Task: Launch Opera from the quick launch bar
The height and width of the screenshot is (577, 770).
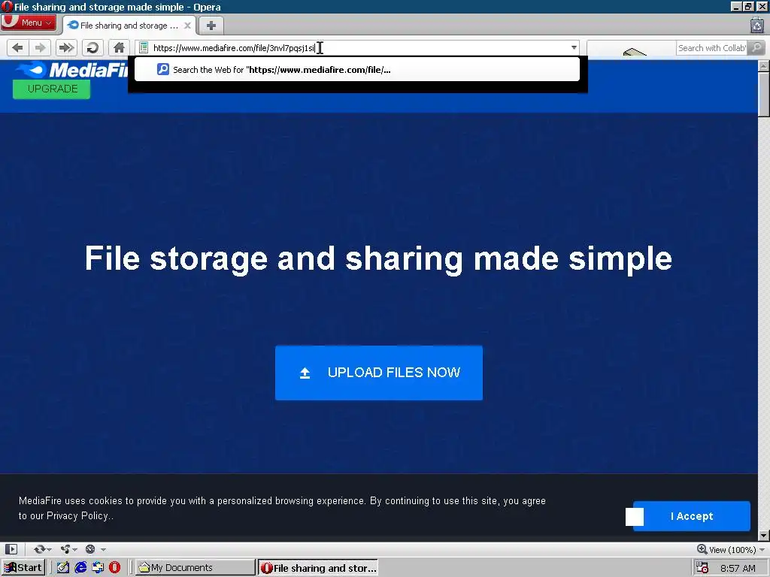Action: [x=114, y=568]
